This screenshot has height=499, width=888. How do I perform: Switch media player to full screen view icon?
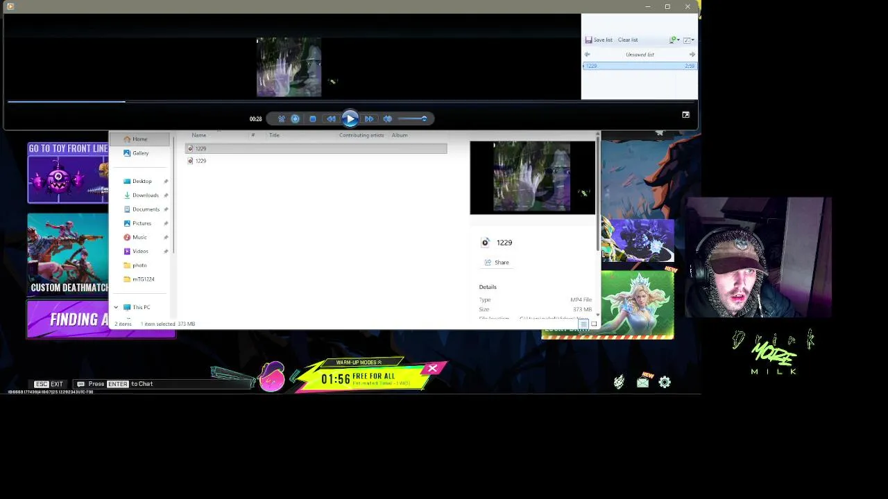(x=685, y=115)
